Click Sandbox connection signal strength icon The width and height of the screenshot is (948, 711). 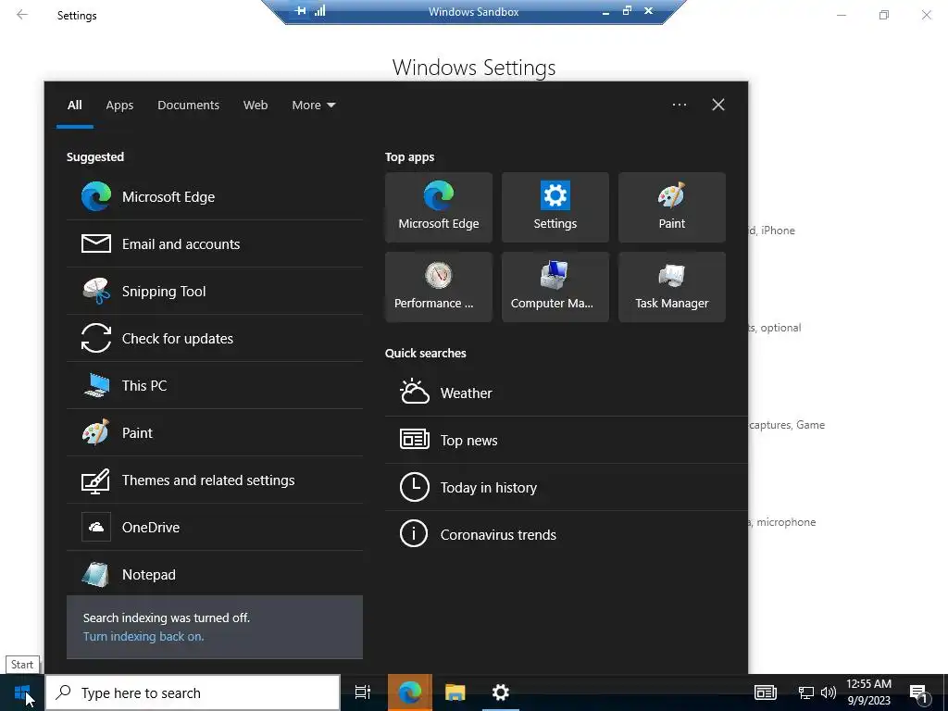point(319,11)
